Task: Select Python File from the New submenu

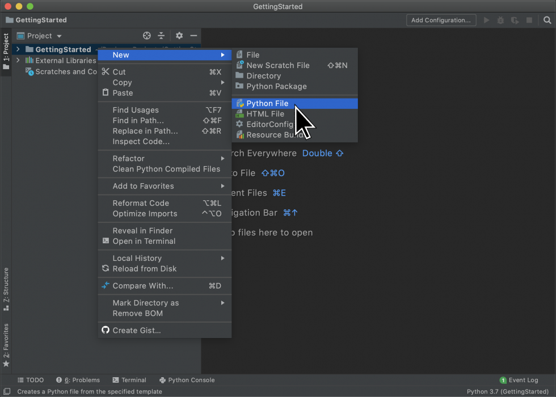Action: [x=267, y=103]
